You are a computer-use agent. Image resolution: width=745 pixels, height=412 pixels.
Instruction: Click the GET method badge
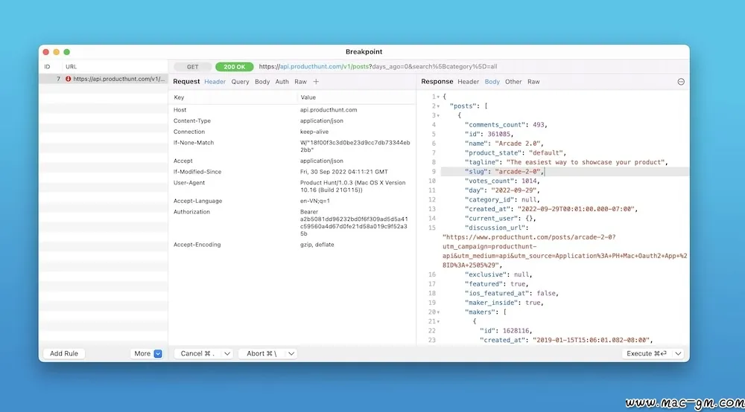tap(192, 67)
